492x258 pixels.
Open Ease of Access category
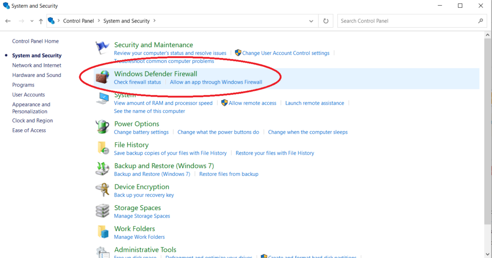coord(29,130)
